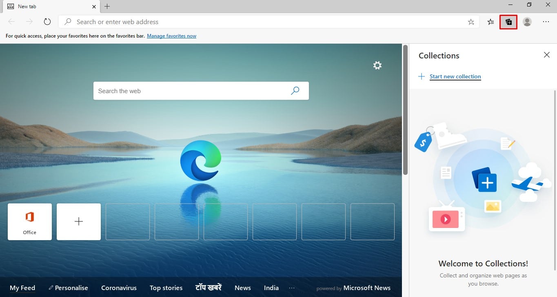Click the page vertical scrollbar thumb
This screenshot has width=557, height=297.
(x=405, y=110)
